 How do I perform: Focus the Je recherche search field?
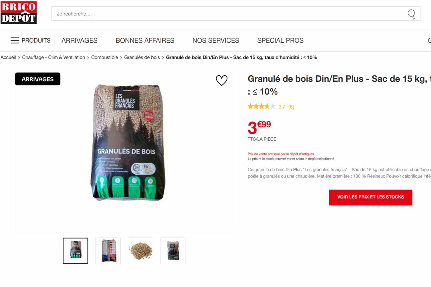230,14
